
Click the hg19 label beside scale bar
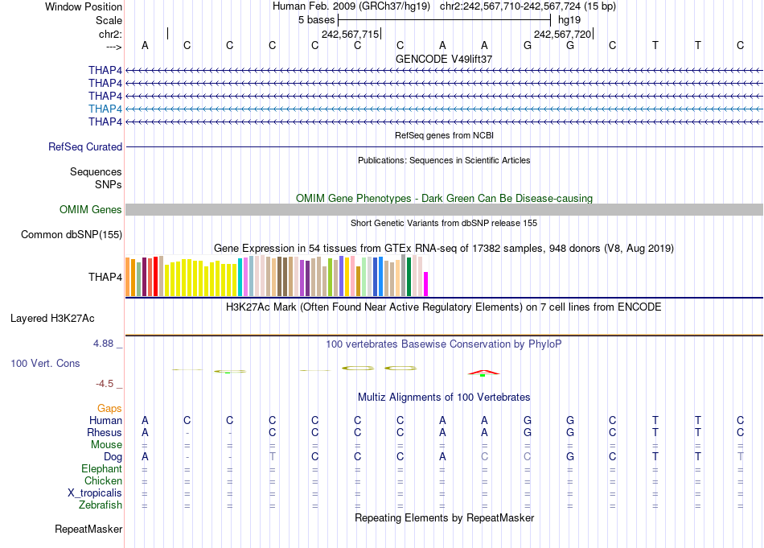569,20
